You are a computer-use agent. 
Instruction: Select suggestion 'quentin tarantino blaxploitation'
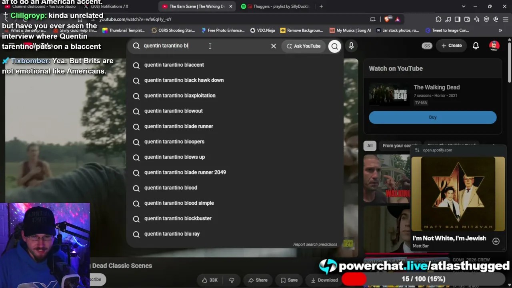235,96
